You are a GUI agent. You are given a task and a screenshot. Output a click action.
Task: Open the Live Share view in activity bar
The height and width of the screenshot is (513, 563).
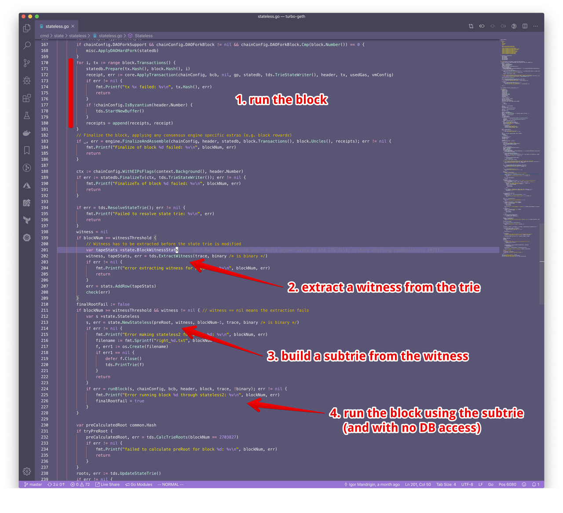[x=27, y=203]
